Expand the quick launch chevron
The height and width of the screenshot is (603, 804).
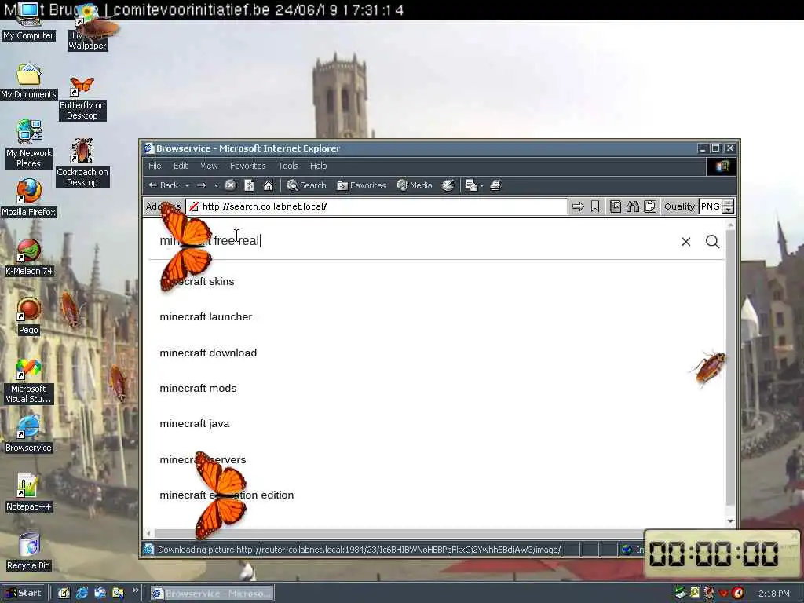pos(135,590)
